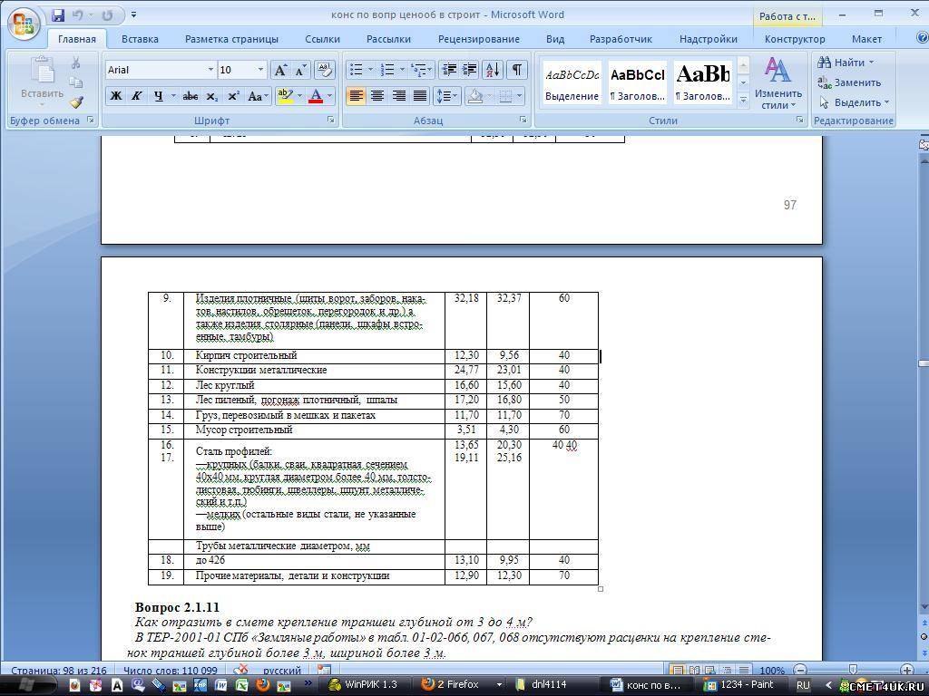Screen dimensions: 929x696
Task: Apply strikethrough abc formatting
Action: pyautogui.click(x=191, y=96)
